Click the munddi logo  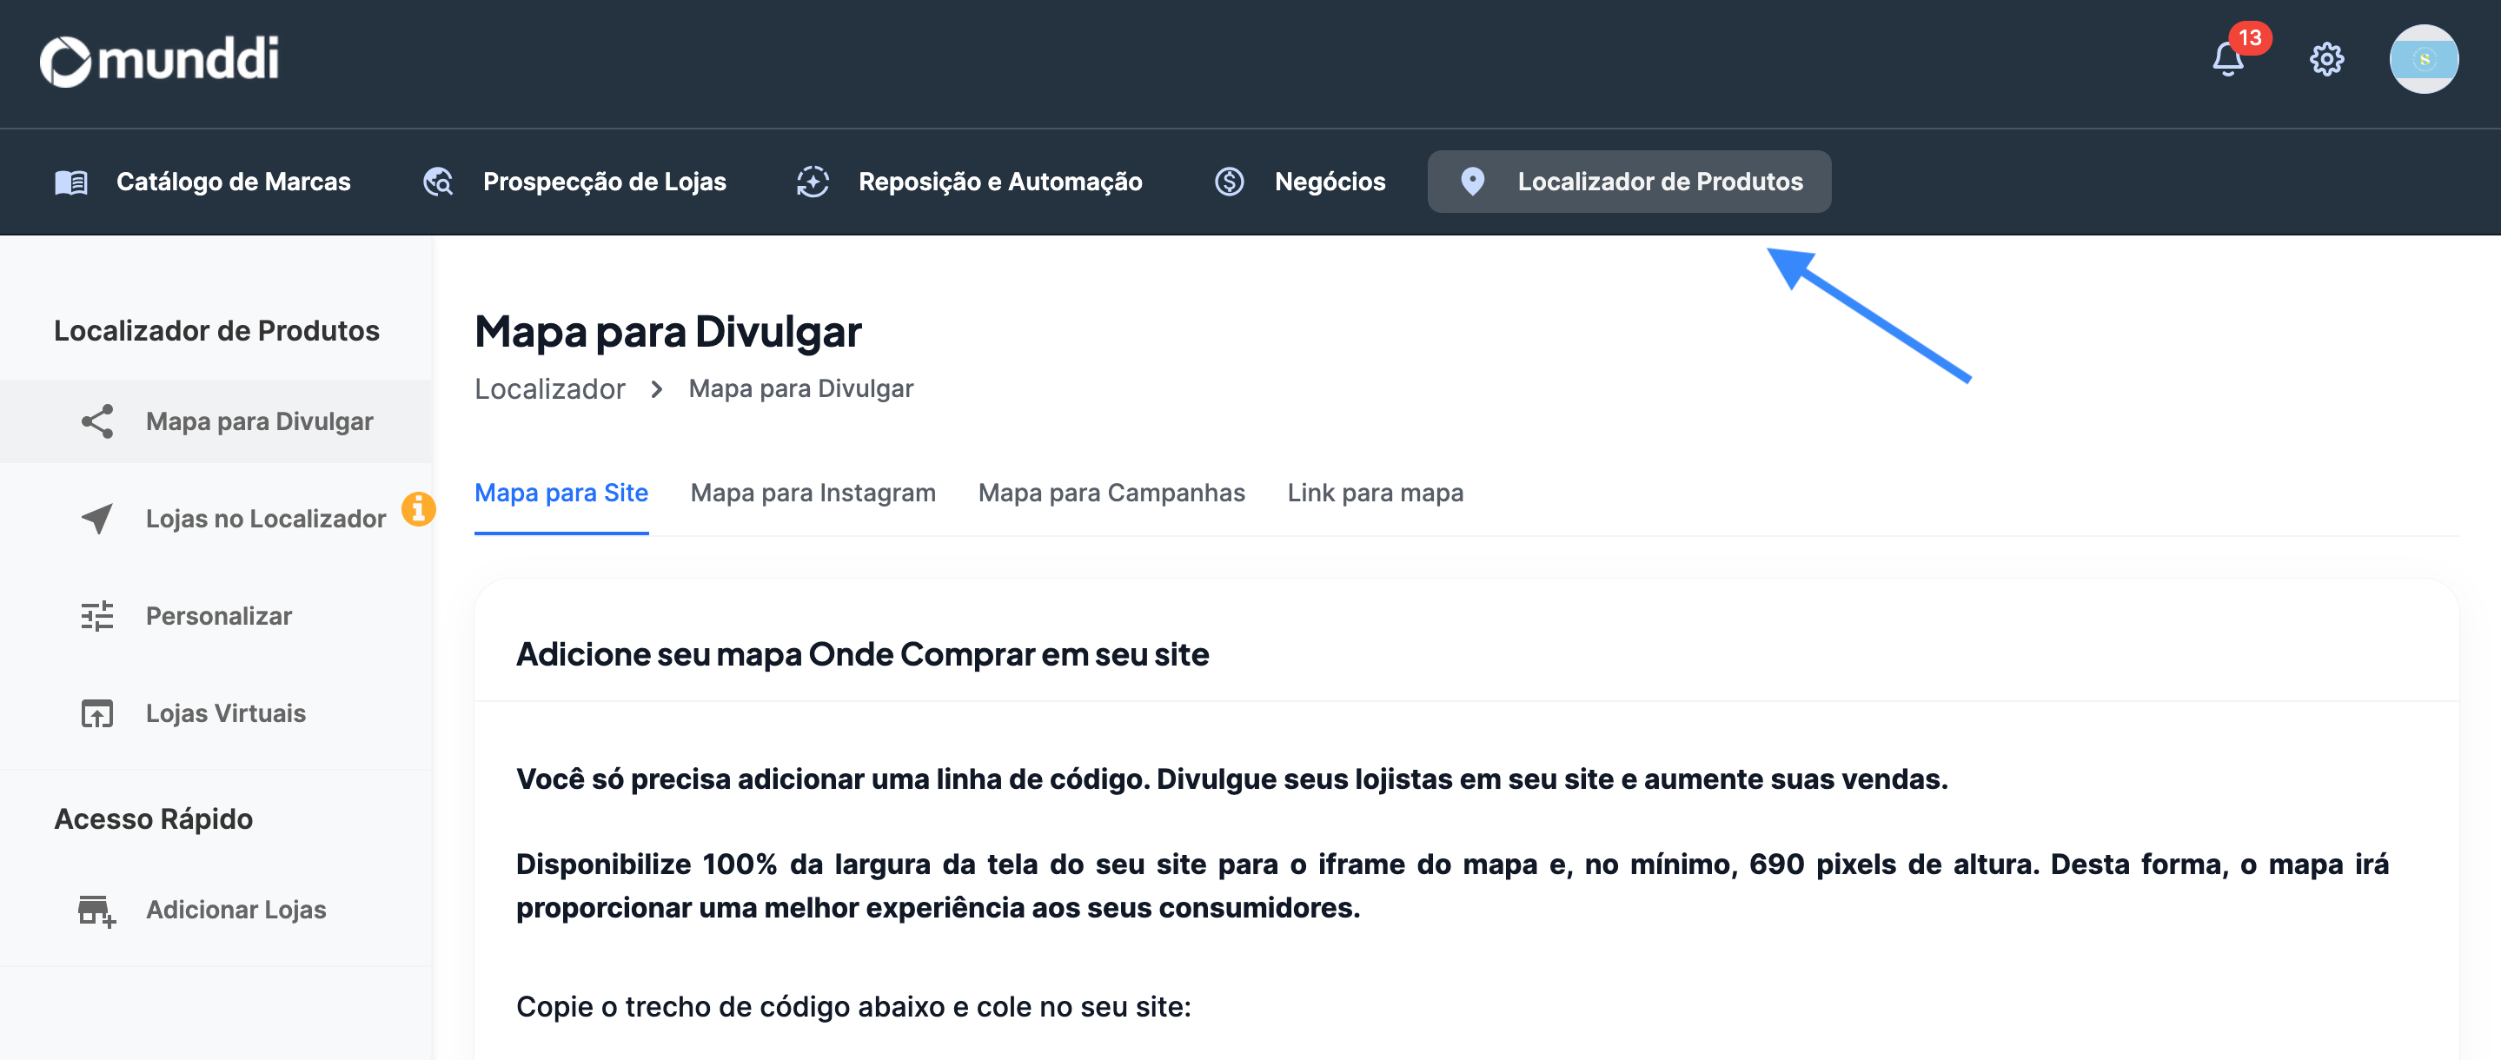tap(158, 61)
